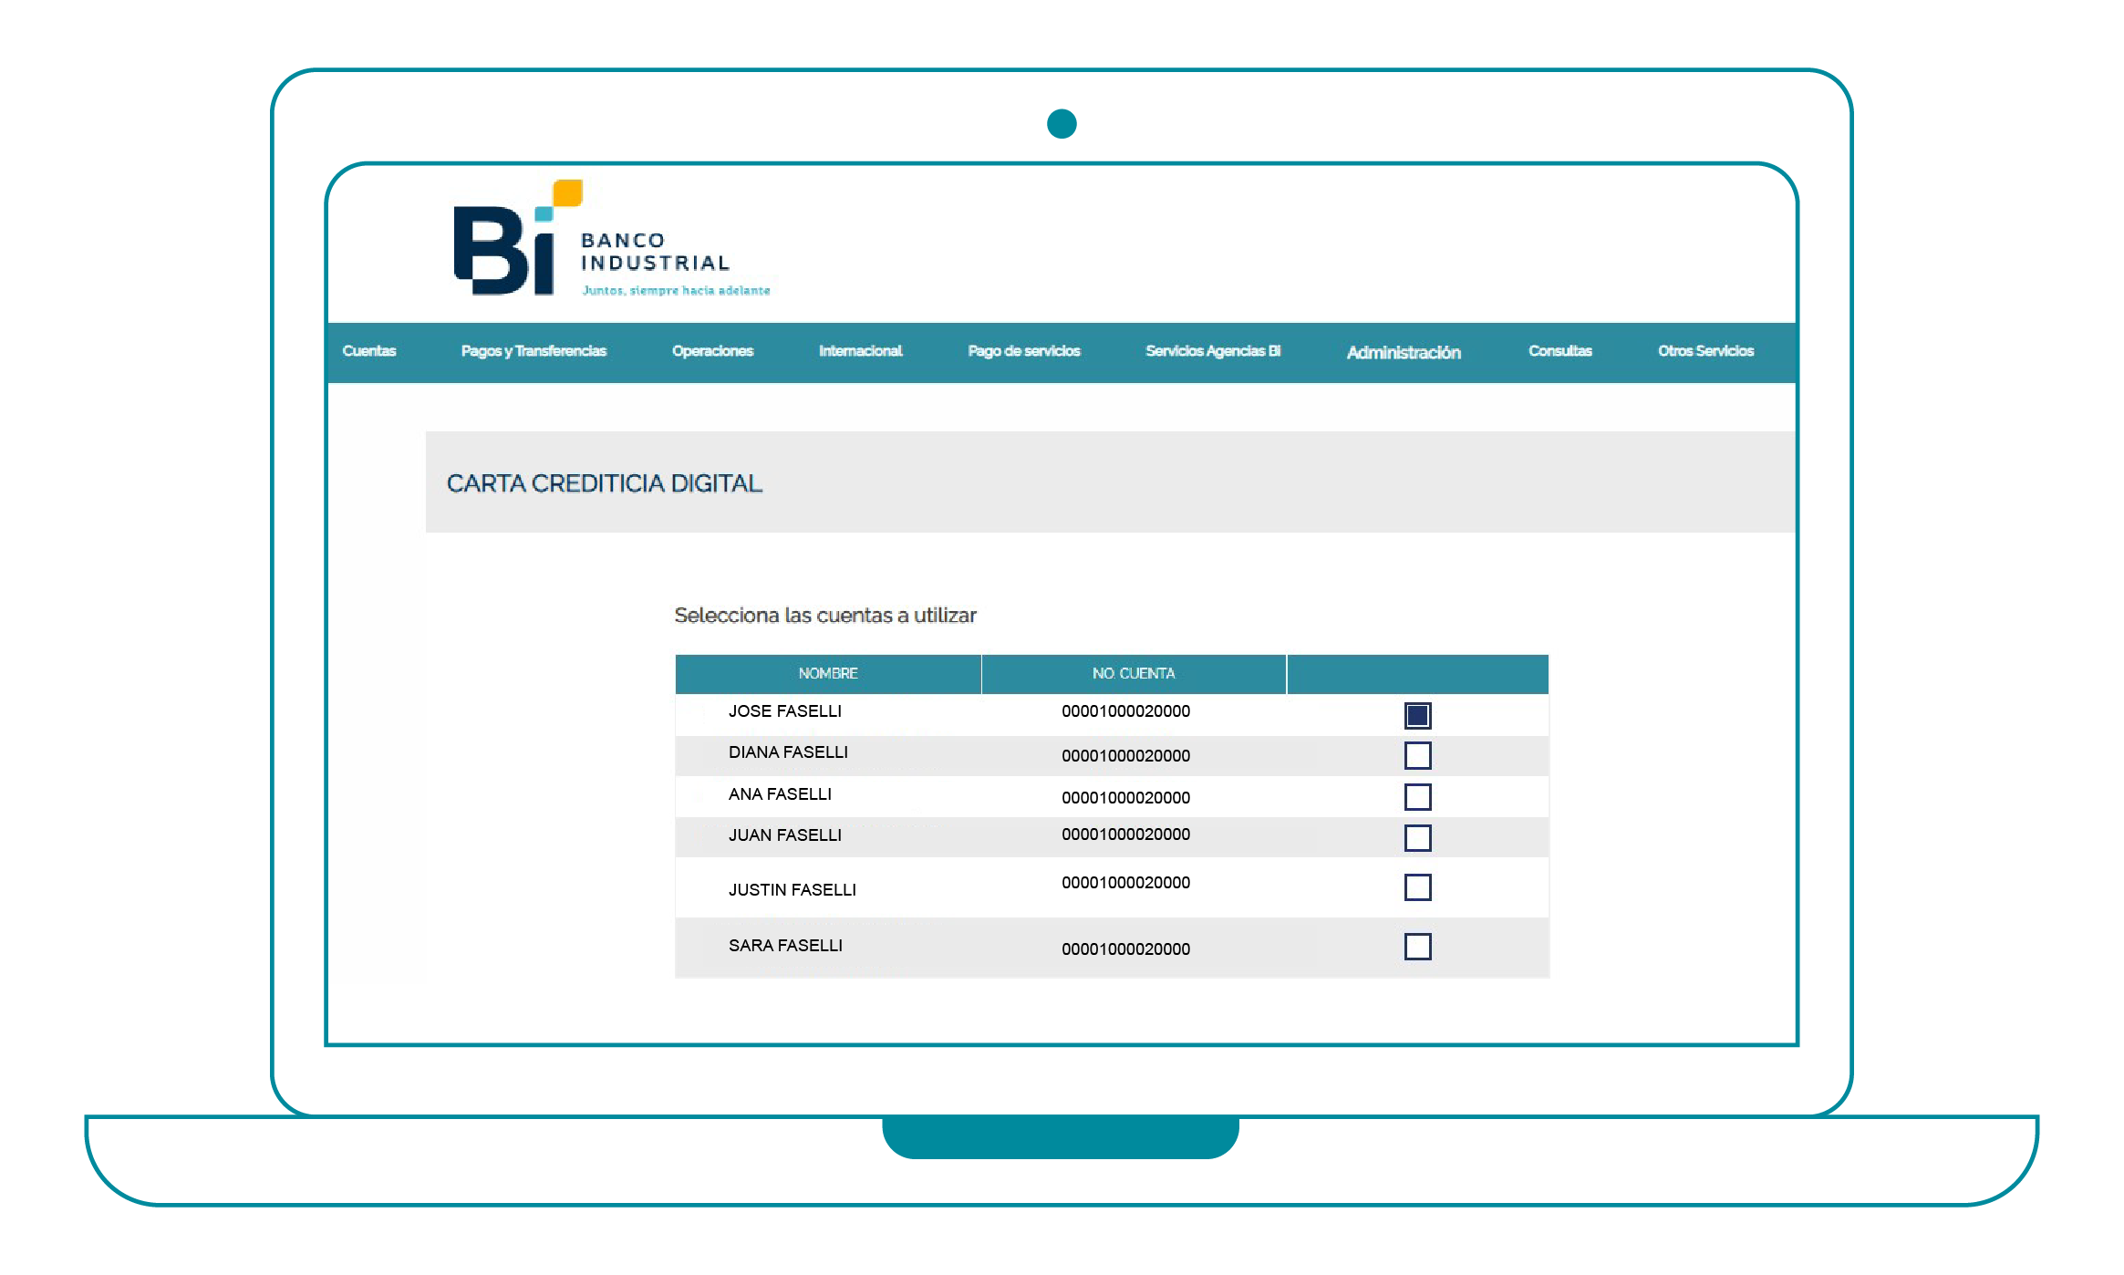The image size is (2124, 1275).
Task: Open Servicios Agencias BI menu
Action: pos(1212,351)
